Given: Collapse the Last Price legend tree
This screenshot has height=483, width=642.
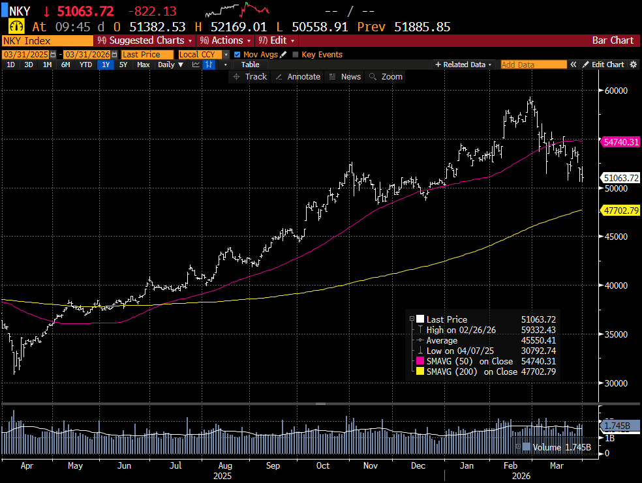Looking at the screenshot, I should (x=412, y=319).
